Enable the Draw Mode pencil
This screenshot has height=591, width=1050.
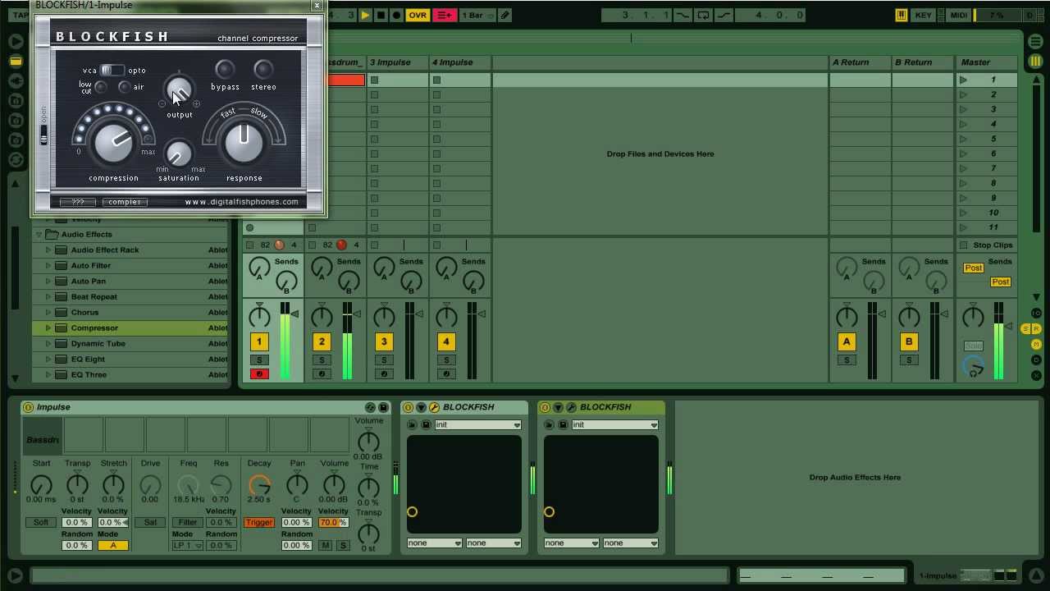pyautogui.click(x=505, y=15)
